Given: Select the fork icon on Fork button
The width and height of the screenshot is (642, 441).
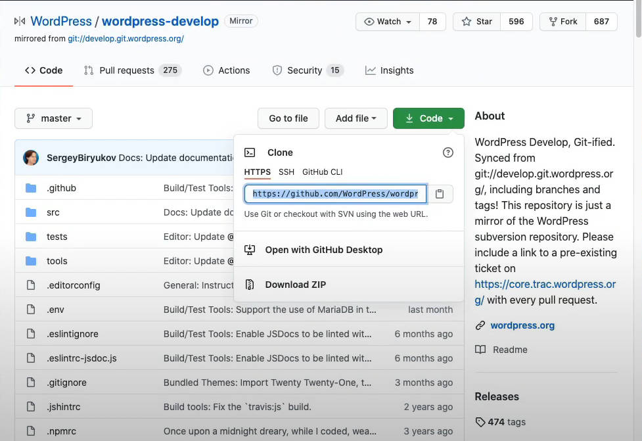Looking at the screenshot, I should tap(553, 21).
